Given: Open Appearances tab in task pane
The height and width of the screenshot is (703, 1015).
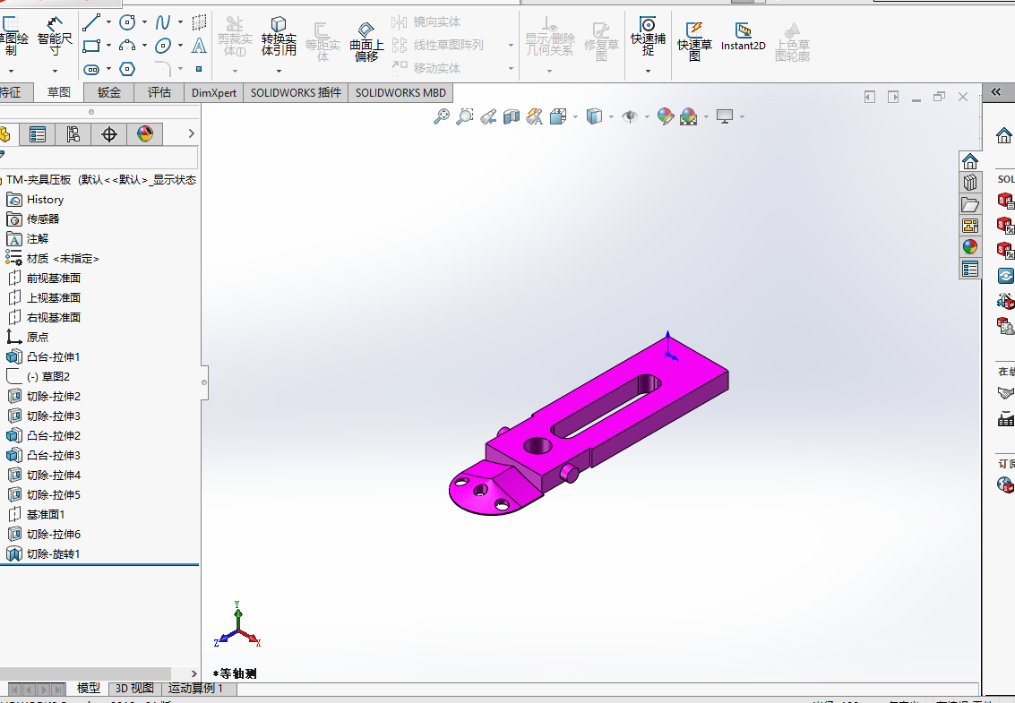Looking at the screenshot, I should [969, 246].
